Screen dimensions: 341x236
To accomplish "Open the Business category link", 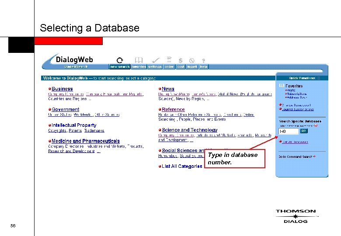I will click(x=62, y=89).
